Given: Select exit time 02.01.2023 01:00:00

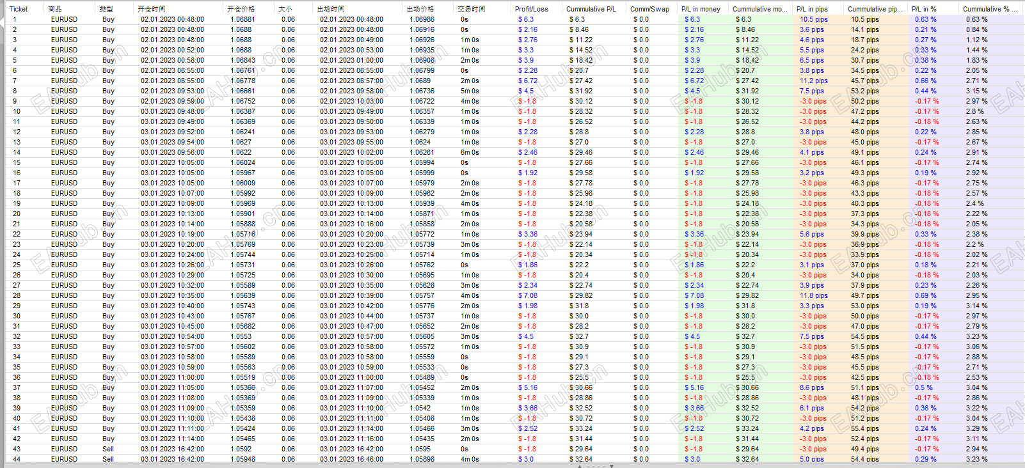Looking at the screenshot, I should 352,60.
